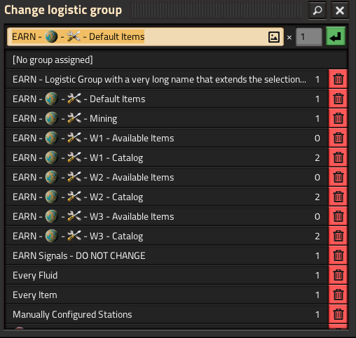Choose the 'W2 - Available Items' group

[x=167, y=177]
